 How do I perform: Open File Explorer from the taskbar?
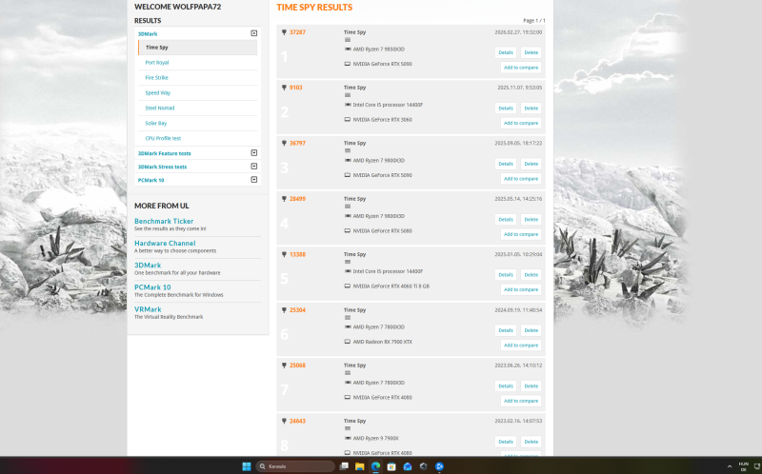click(360, 466)
